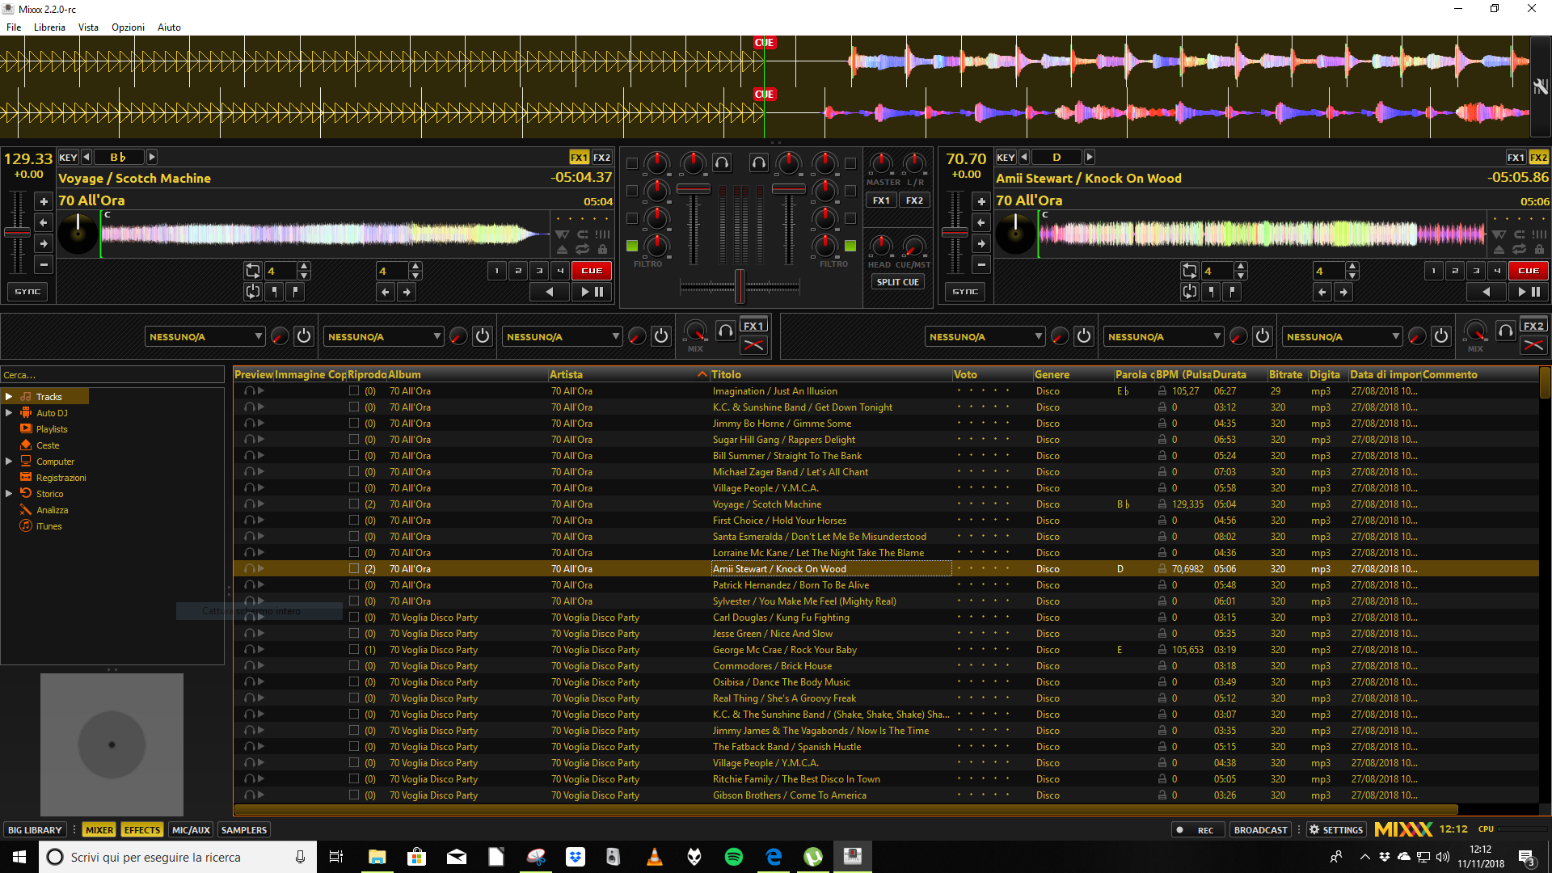Enable FX1 for deck 1
The width and height of the screenshot is (1552, 873).
click(x=579, y=158)
